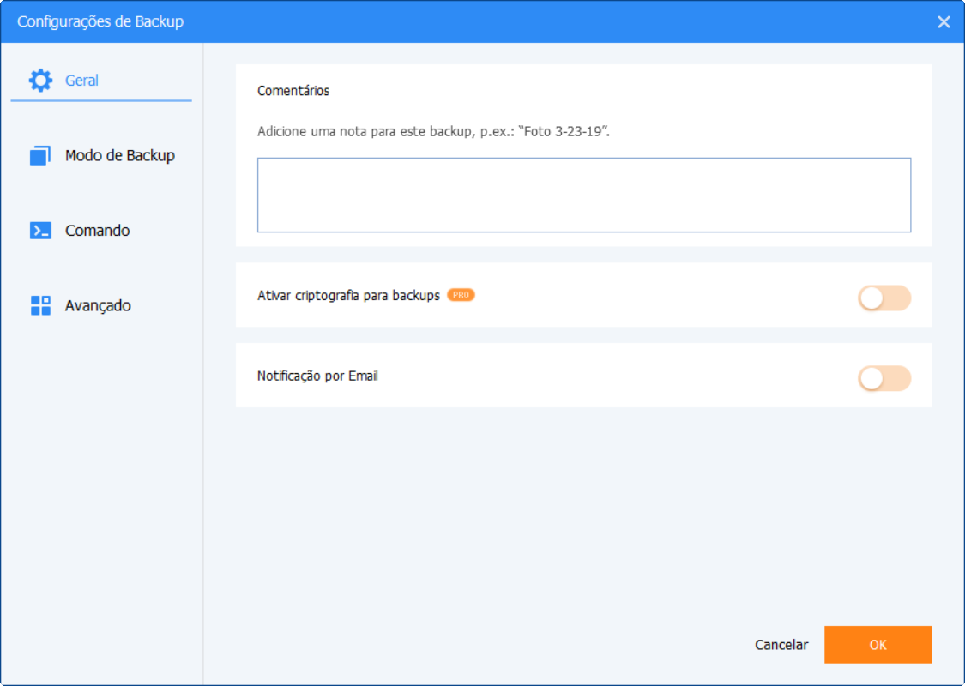Focus the Comentários text box
Viewport: 965px width, 686px height.
(583, 195)
